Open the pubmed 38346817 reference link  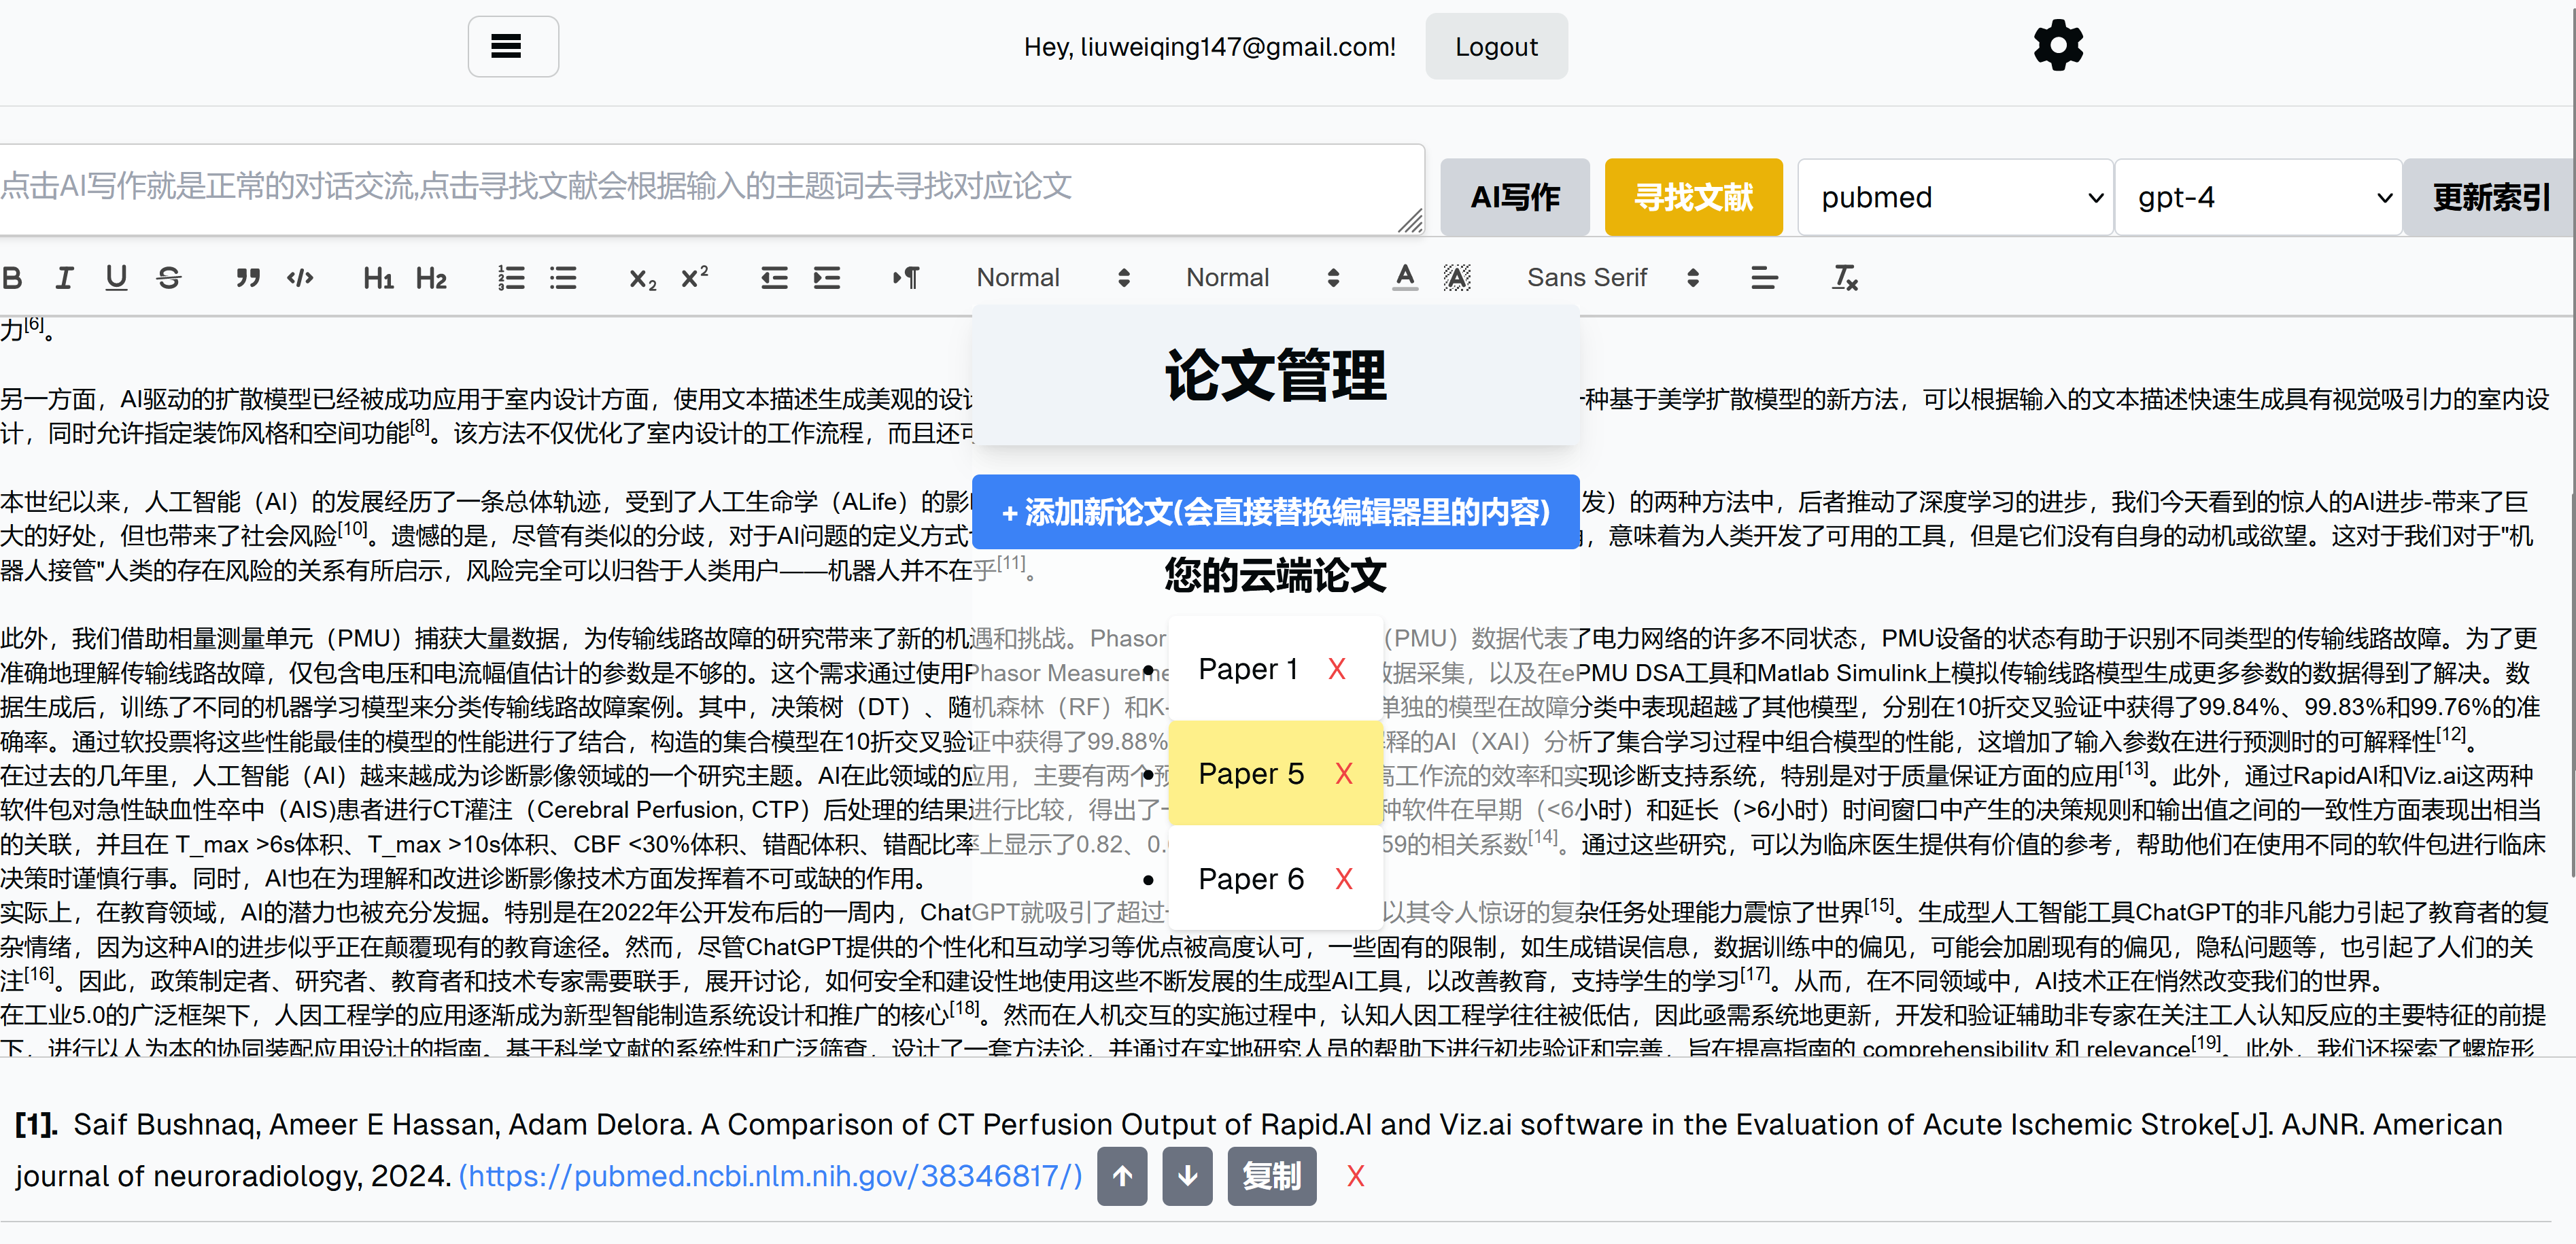click(x=770, y=1175)
